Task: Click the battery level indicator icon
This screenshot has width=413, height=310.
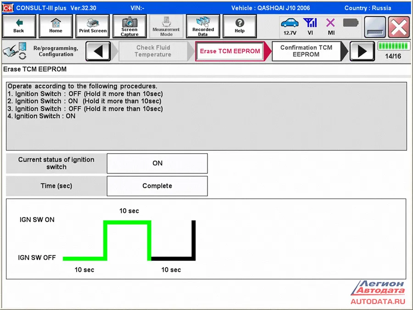Action: pyautogui.click(x=351, y=23)
